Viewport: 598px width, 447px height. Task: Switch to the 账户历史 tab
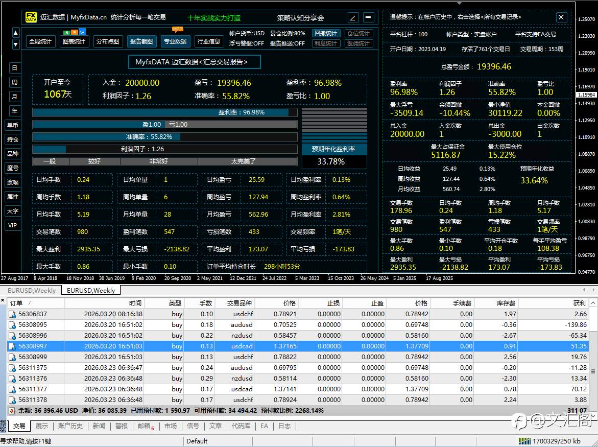70,426
